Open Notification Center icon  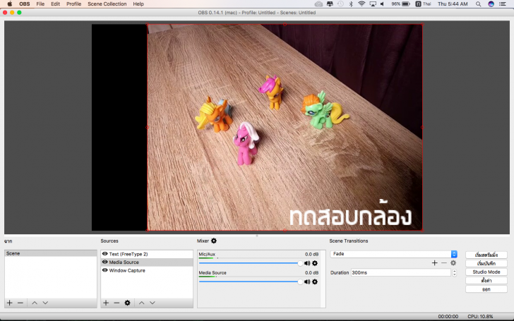(503, 4)
